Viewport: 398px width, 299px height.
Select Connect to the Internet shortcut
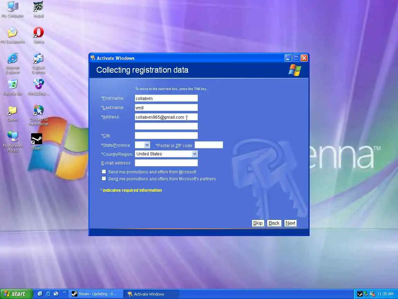point(38,116)
